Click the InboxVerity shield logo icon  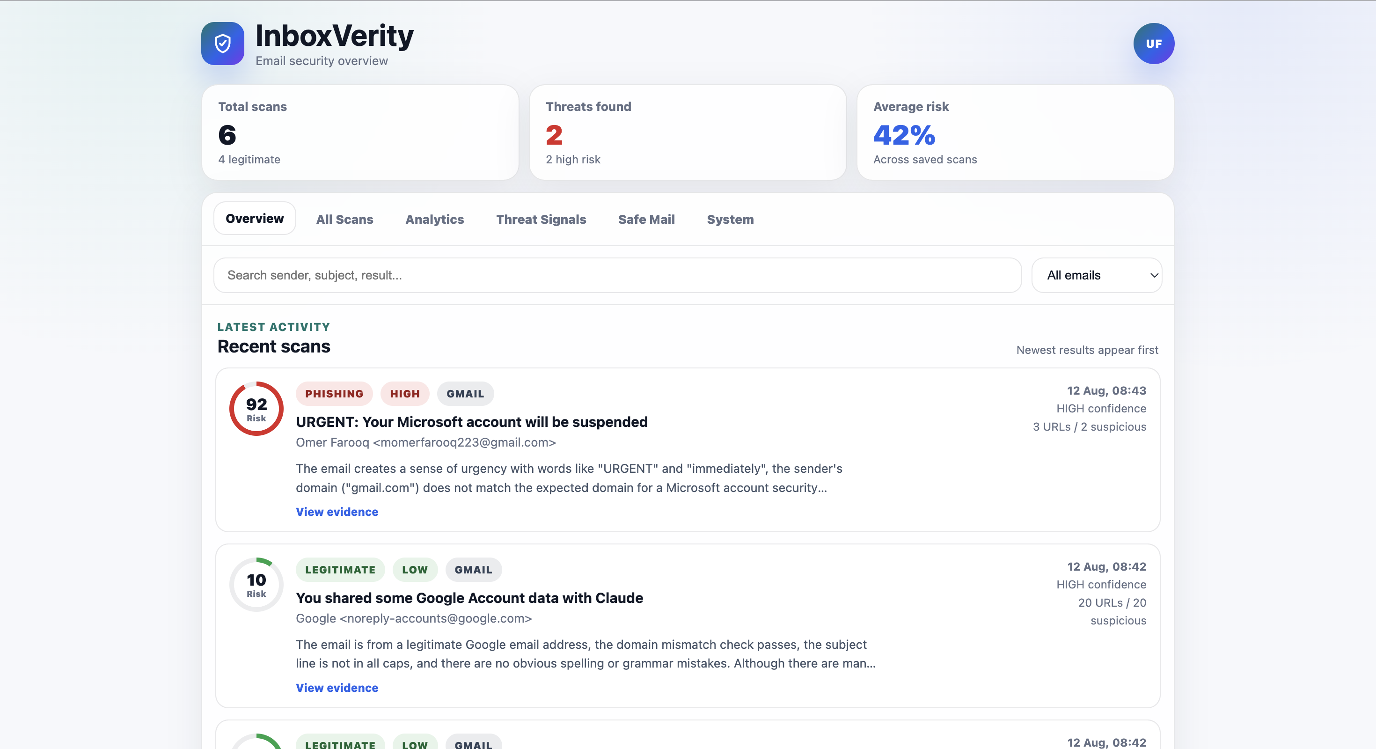click(x=223, y=43)
